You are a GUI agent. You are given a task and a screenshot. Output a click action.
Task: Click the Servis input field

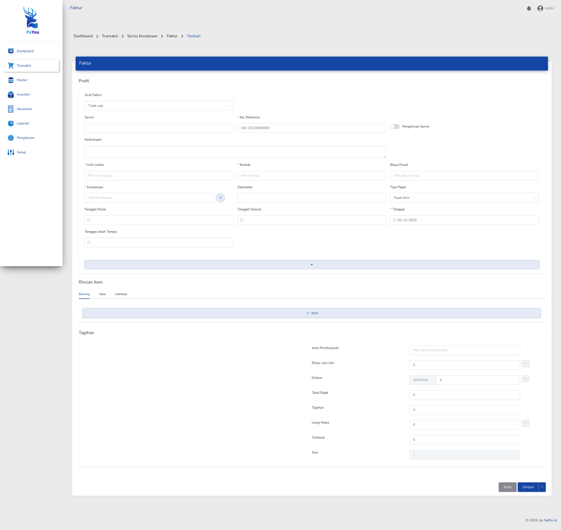point(159,128)
